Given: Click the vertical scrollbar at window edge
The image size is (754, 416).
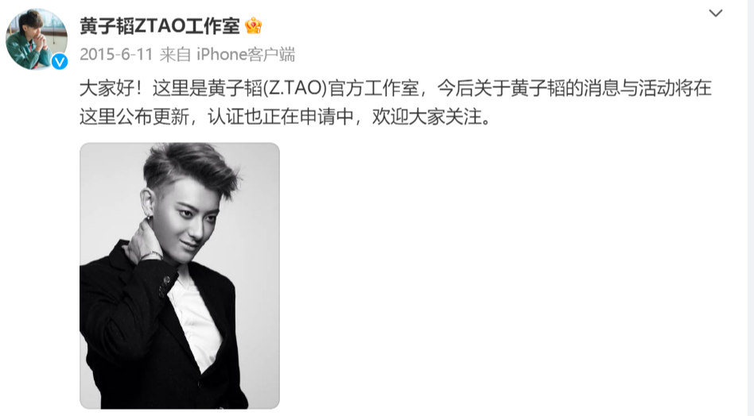Looking at the screenshot, I should (751, 208).
